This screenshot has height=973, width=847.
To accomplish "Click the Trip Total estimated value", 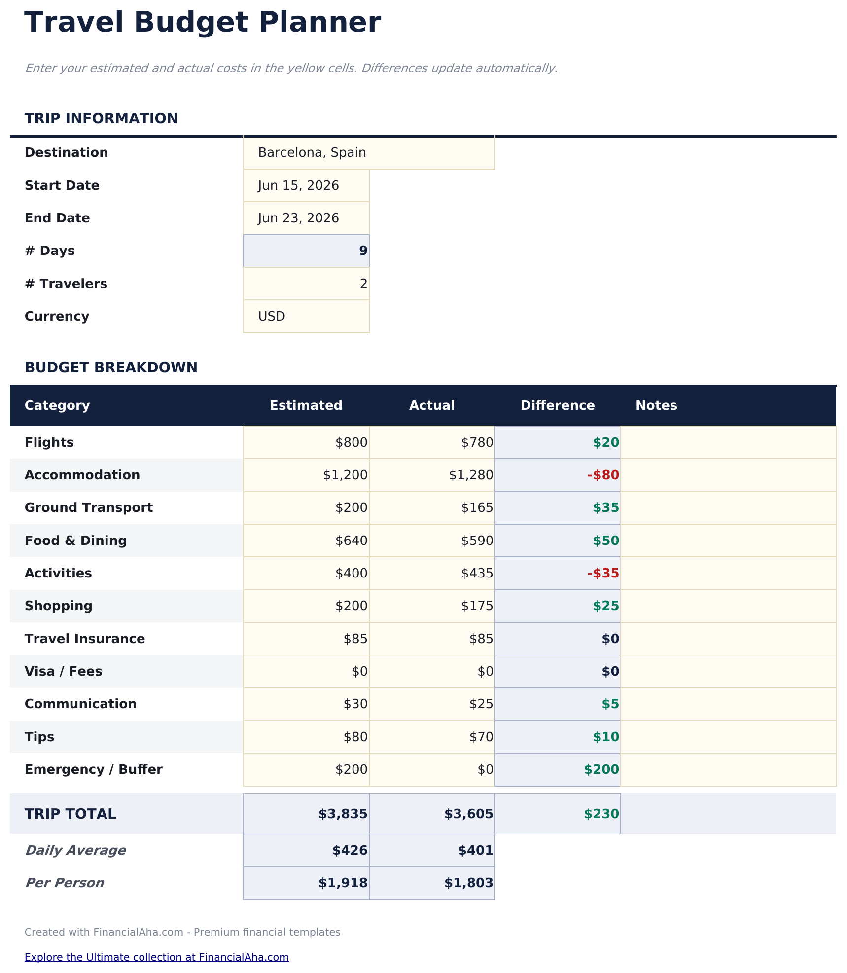I will click(x=306, y=814).
